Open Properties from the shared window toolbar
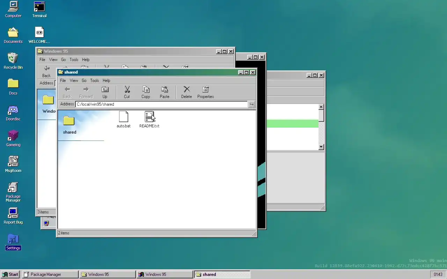The height and width of the screenshot is (279, 447). coord(205,92)
